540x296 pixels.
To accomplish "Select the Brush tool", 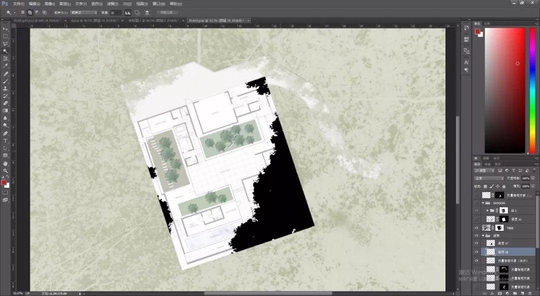I will (5, 82).
